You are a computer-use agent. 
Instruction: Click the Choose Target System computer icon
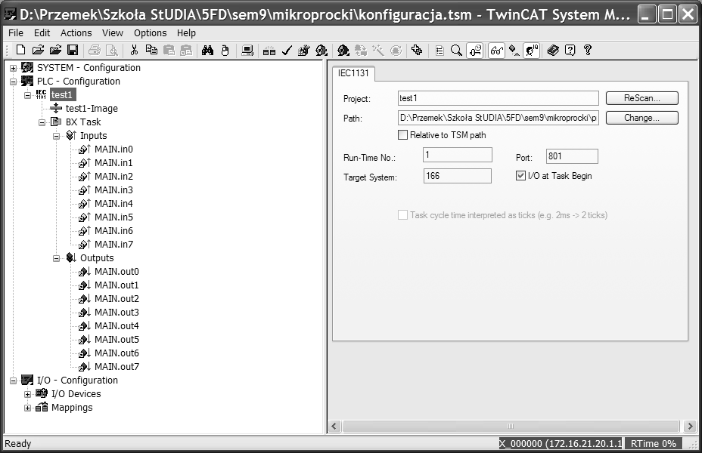click(x=247, y=50)
